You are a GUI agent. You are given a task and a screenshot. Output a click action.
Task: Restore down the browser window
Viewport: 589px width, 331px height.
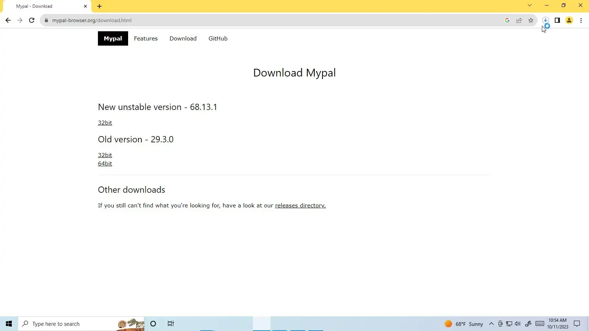(x=564, y=5)
